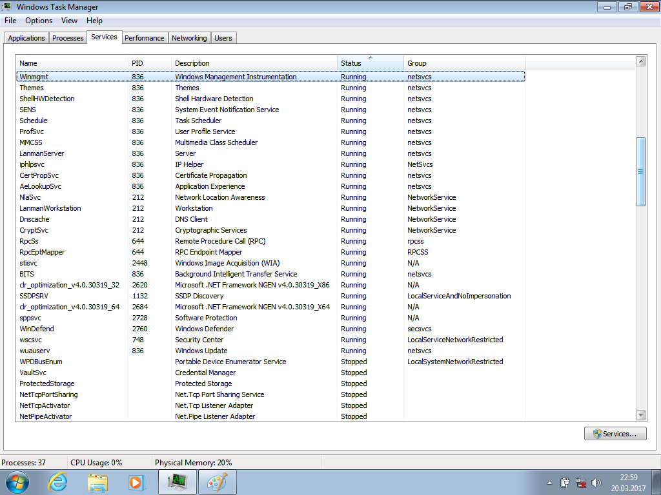The image size is (661, 495).
Task: Click the Services... button
Action: coord(615,434)
